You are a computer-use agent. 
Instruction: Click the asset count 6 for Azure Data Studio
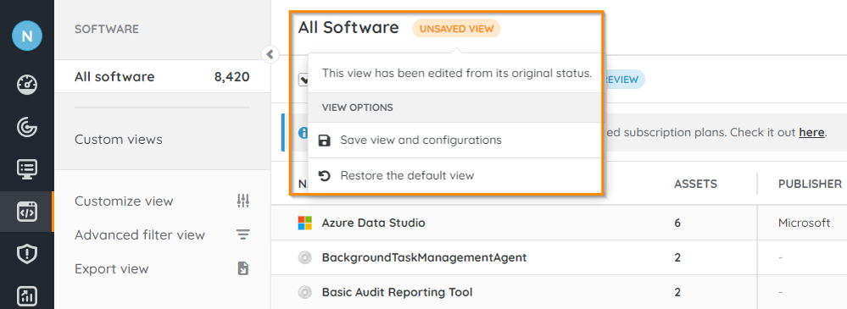pyautogui.click(x=677, y=223)
